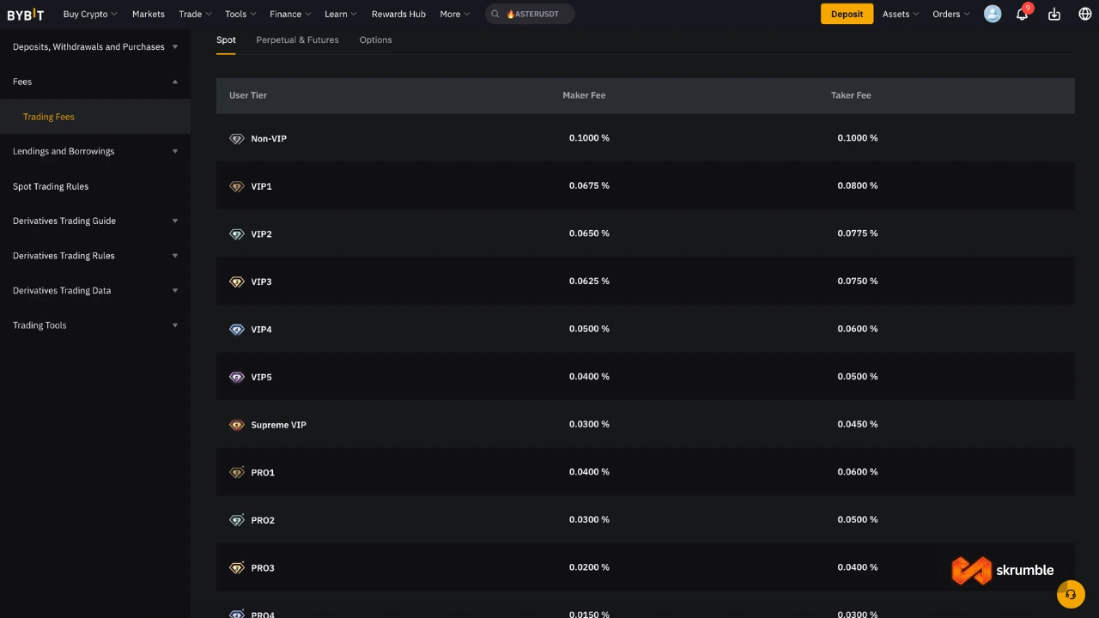
Task: Open the support headset chat icon
Action: pyautogui.click(x=1071, y=594)
